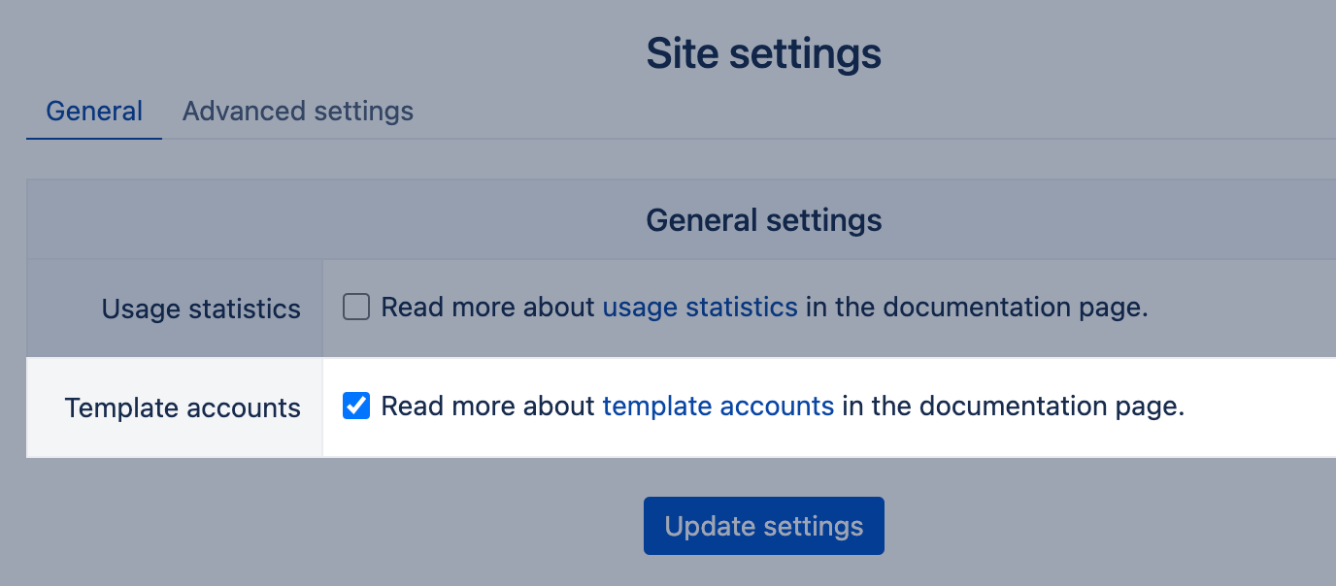Click "Read more about" text beside usage statistics
This screenshot has height=586, width=1336.
pos(487,308)
